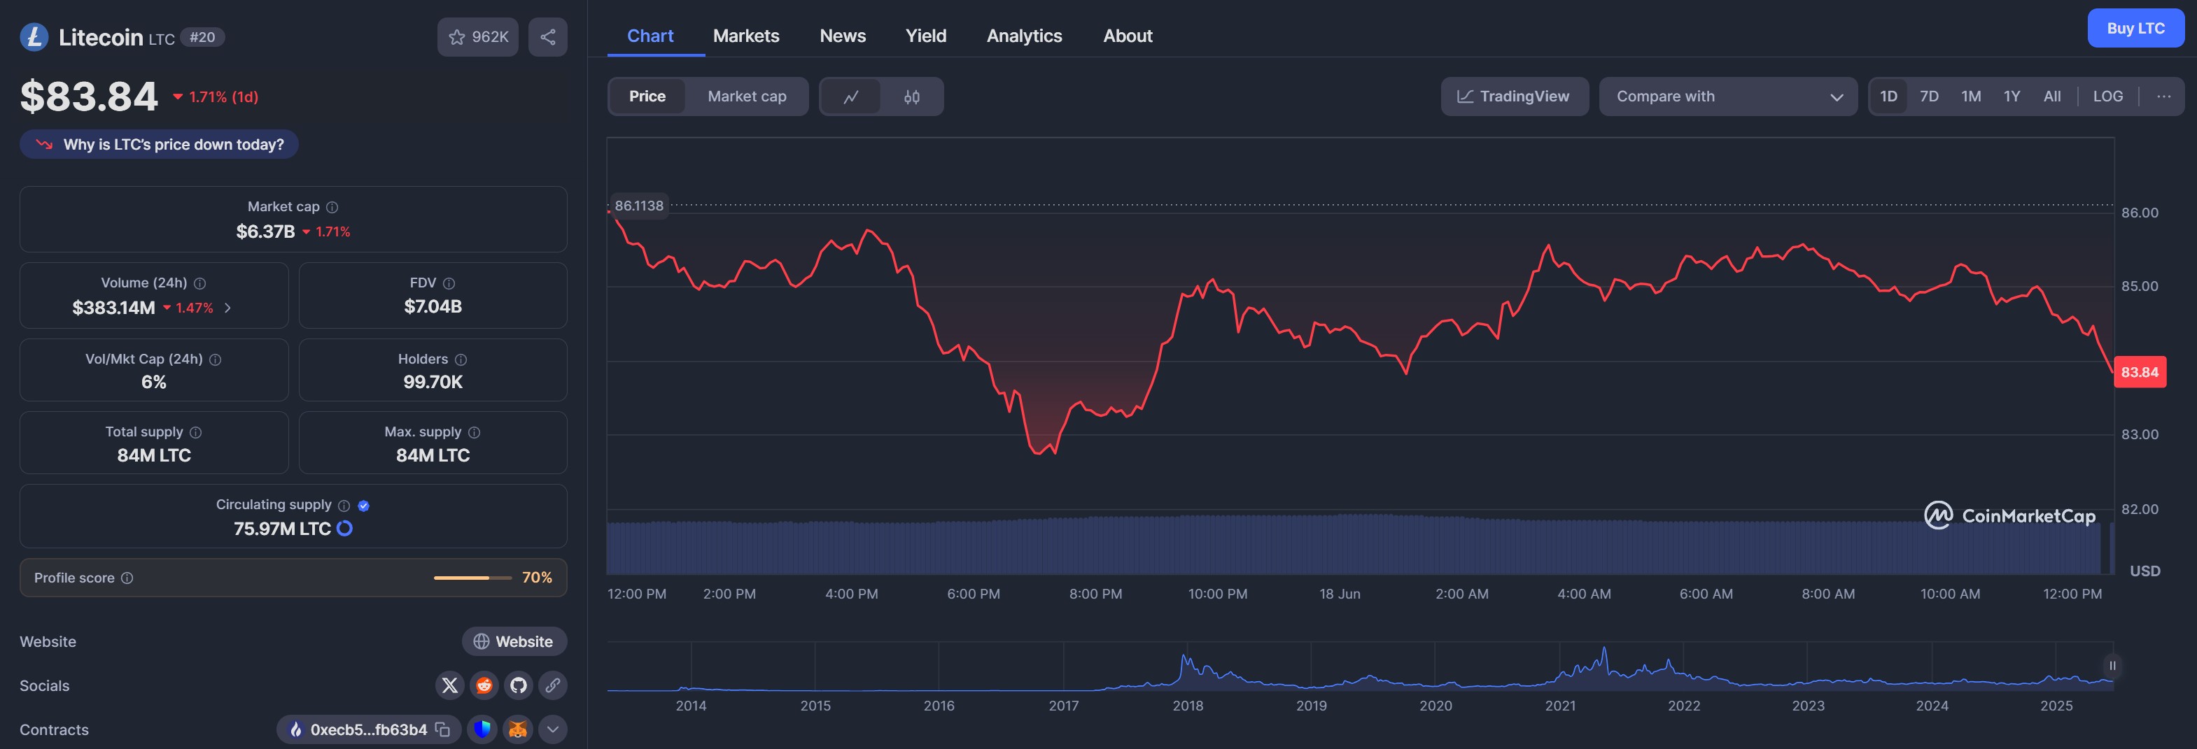Toggle LOG scale on chart

click(2107, 97)
